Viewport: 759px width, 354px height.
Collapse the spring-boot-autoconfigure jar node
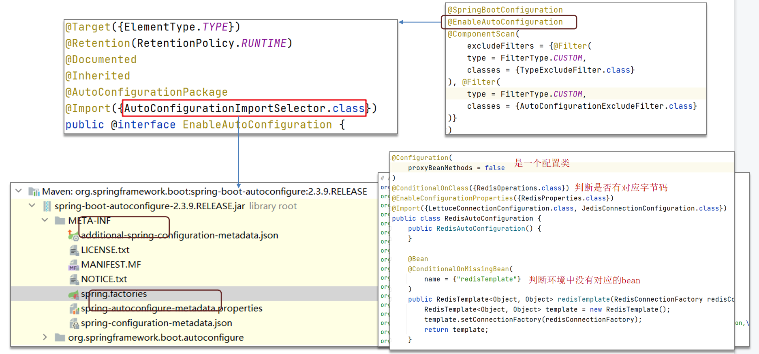(x=32, y=206)
